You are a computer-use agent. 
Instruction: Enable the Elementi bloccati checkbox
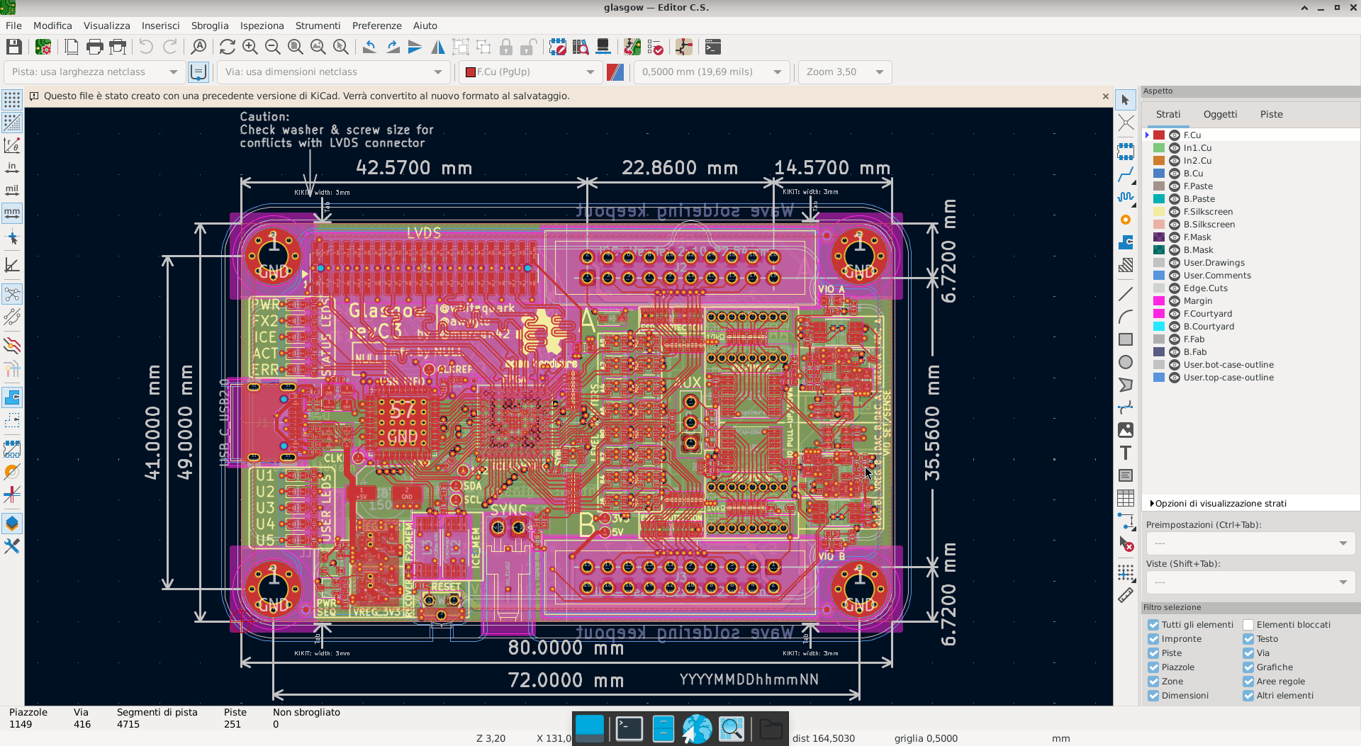[x=1248, y=625]
